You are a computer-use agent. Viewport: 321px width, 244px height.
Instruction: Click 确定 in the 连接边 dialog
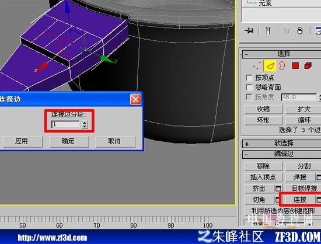(x=69, y=141)
